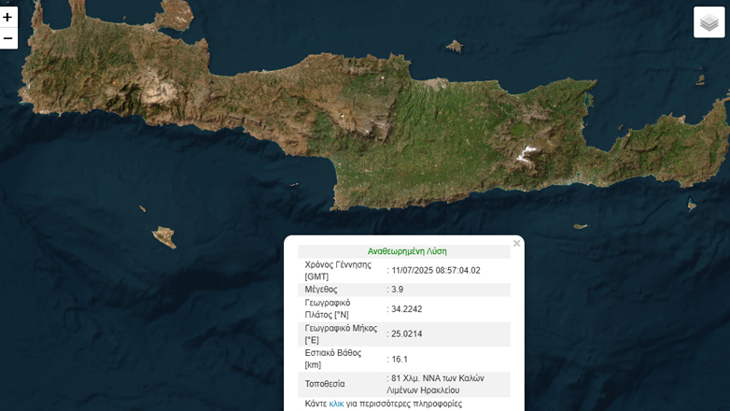Screen dimensions: 730x411
Task: Select the longitude value 25.0214
Action: [x=406, y=333]
